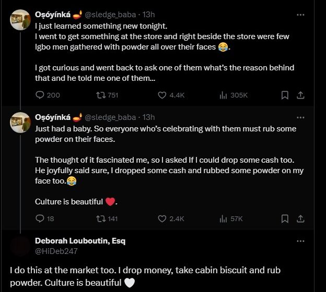Open more options on the second tweet
Screen dimensions: 326x292
[x=300, y=117]
